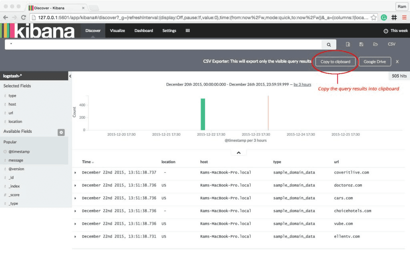Image resolution: width=410 pixels, height=256 pixels.
Task: Toggle the host field into Selected Fields
Action: (x=12, y=104)
